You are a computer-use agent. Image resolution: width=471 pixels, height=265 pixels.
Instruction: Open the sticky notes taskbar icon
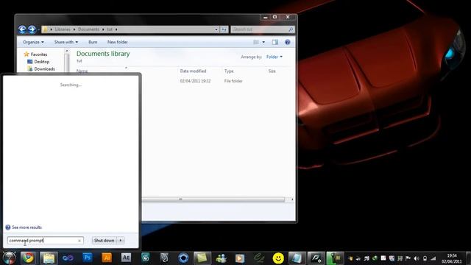(202, 258)
